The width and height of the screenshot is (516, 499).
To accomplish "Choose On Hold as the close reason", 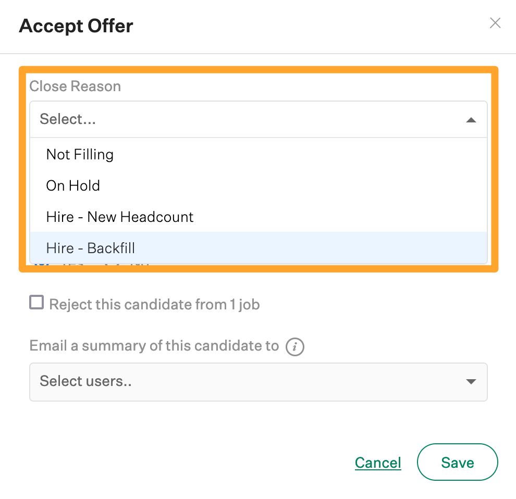I will (73, 185).
